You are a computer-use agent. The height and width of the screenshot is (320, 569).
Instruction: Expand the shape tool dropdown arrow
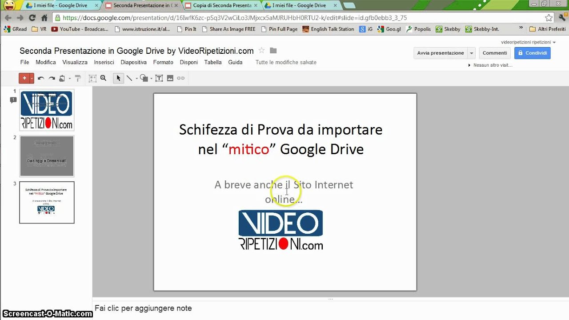(151, 79)
